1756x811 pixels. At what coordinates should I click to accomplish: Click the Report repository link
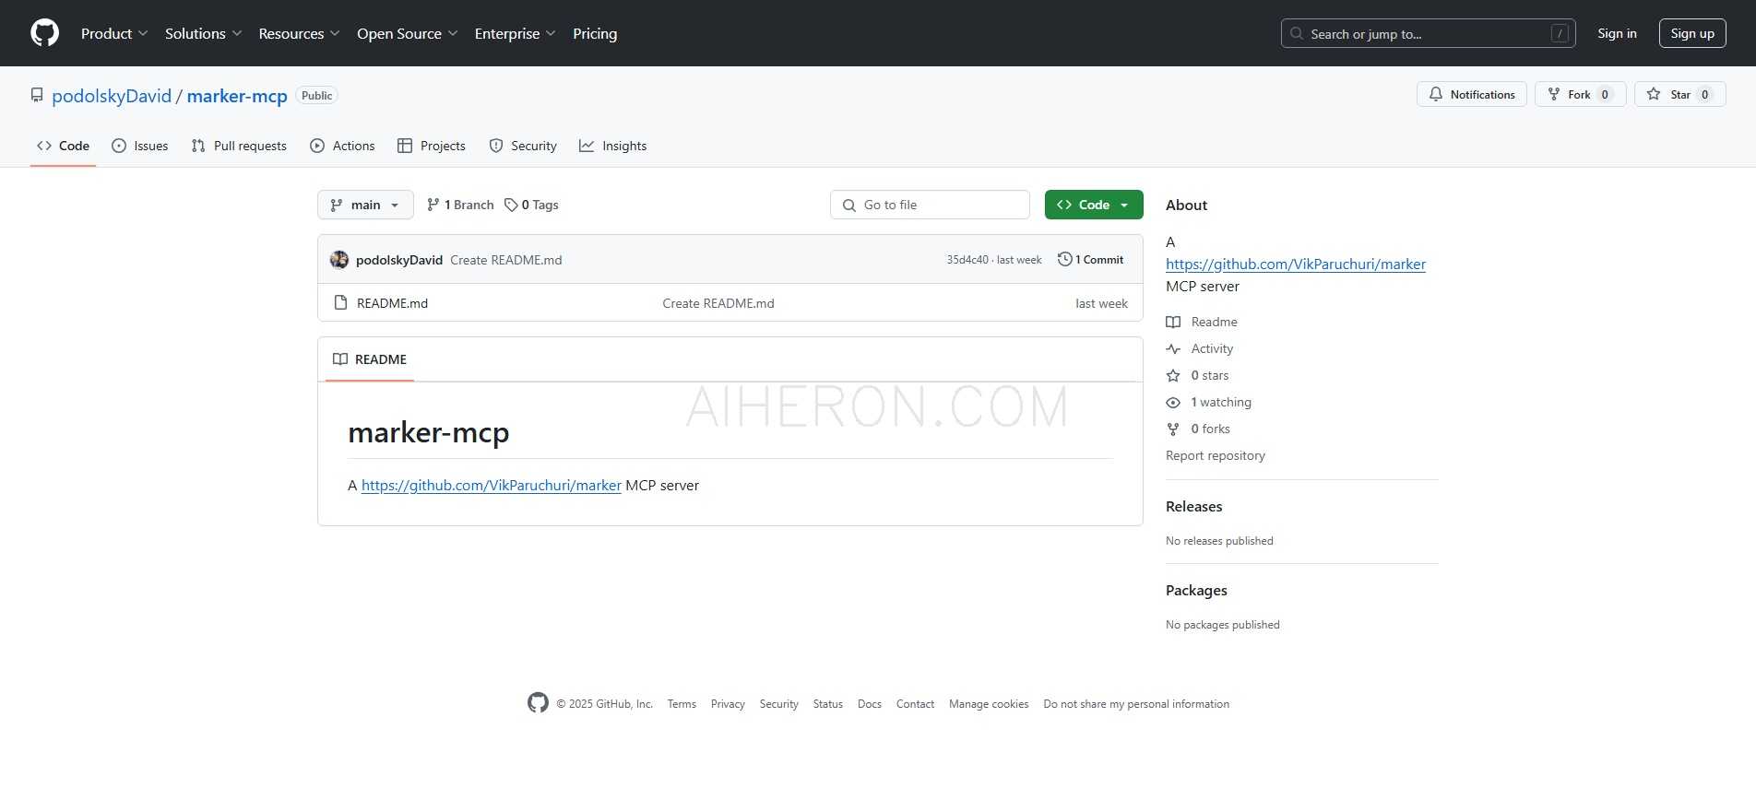pos(1216,455)
